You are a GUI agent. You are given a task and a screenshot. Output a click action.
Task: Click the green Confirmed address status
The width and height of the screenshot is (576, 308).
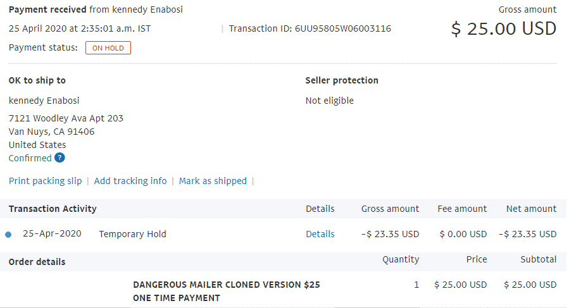click(x=30, y=158)
